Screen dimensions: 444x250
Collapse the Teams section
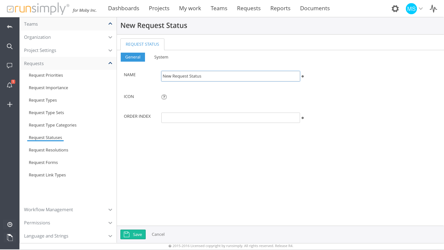pos(110,24)
